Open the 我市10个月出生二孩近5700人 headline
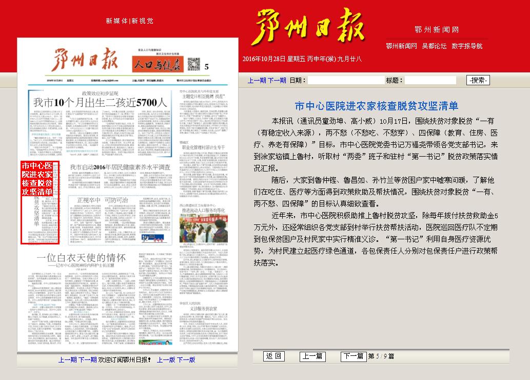Screen dimensions: 530x380 point(100,102)
